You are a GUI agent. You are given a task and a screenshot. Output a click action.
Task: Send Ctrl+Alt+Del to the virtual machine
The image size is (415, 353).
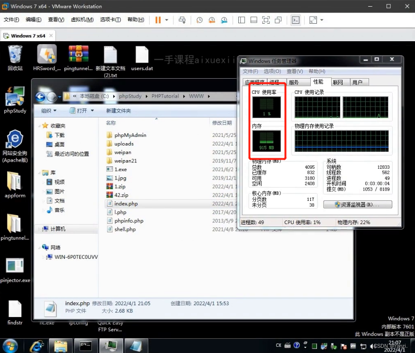pyautogui.click(x=182, y=20)
